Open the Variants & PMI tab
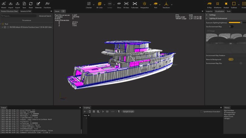246x138 pixels. point(25,11)
